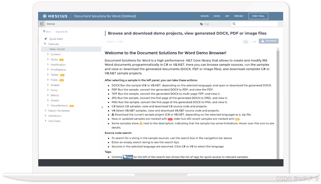321x184 pixels.
Task: Expand the Content node chevron
Action: (x=48, y=54)
